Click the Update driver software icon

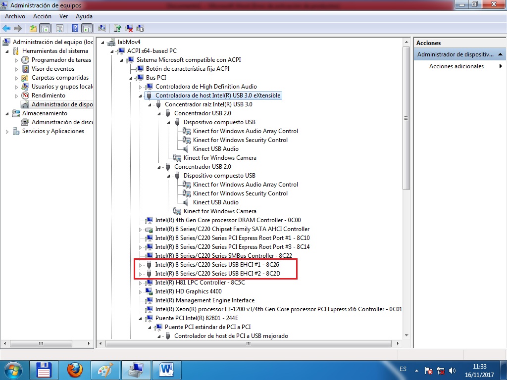pos(117,28)
